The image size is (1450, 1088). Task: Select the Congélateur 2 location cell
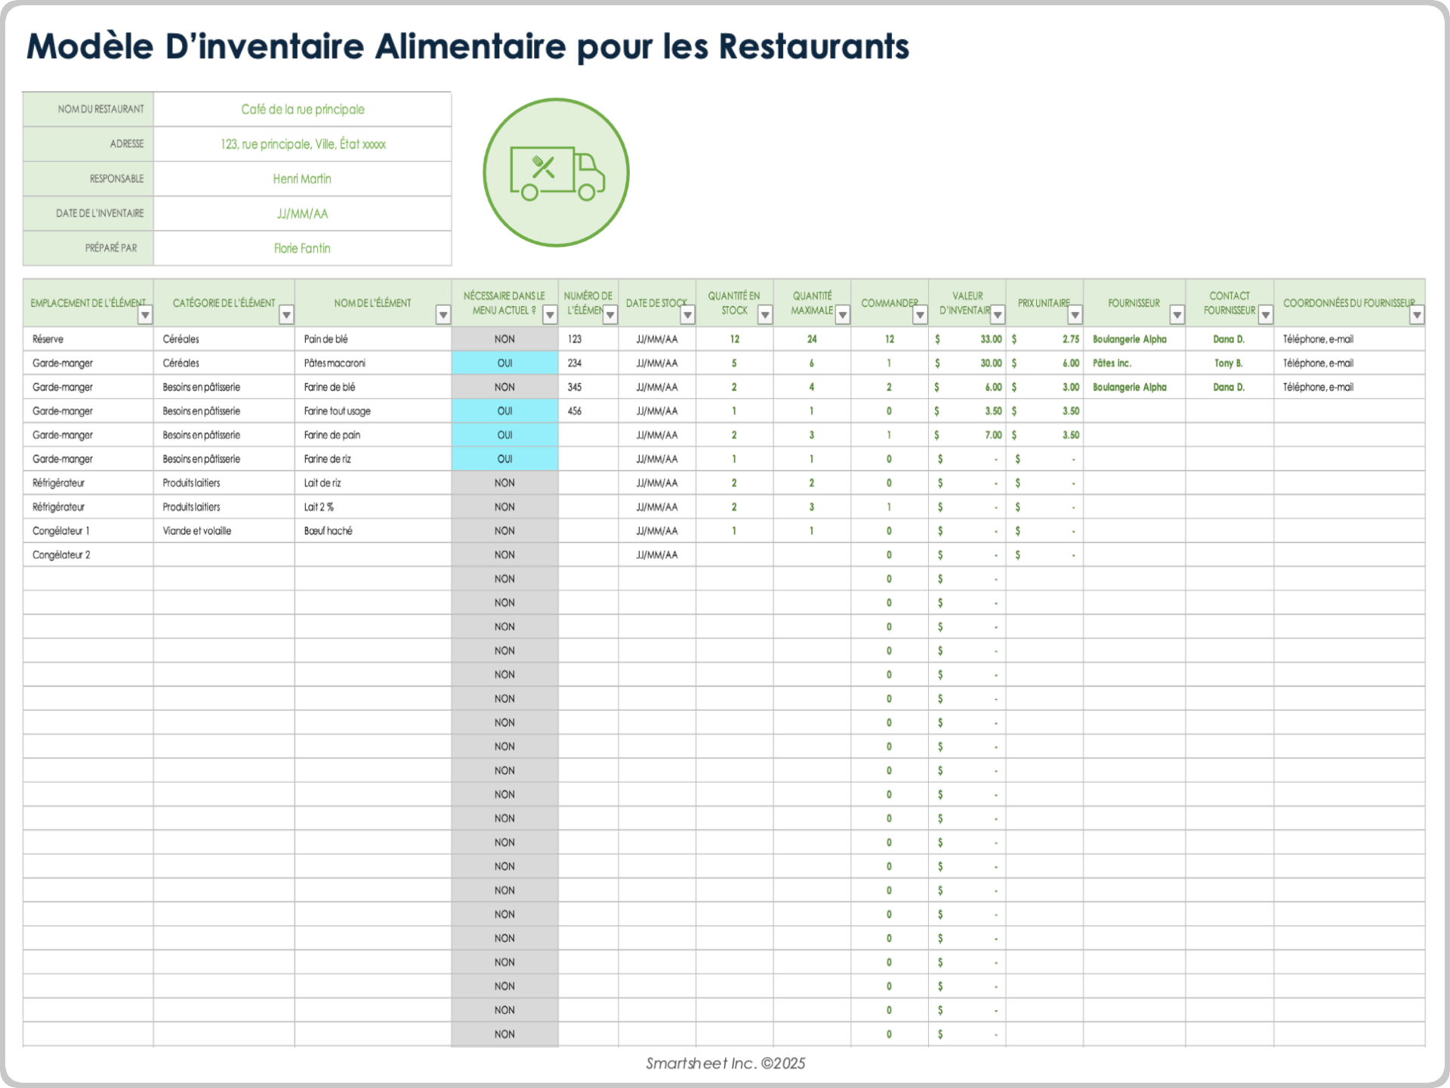88,555
